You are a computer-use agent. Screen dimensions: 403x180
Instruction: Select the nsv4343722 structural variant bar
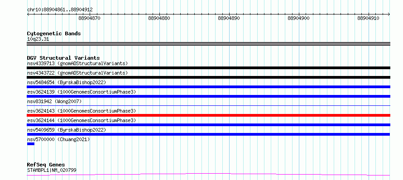point(208,77)
